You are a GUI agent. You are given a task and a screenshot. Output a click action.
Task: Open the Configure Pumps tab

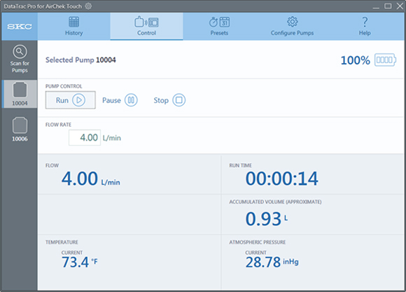pos(292,27)
